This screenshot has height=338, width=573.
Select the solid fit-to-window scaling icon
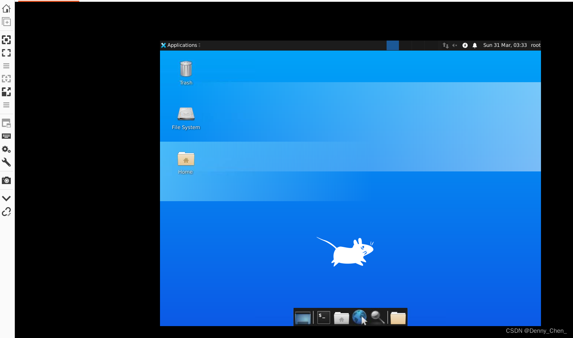(x=6, y=40)
